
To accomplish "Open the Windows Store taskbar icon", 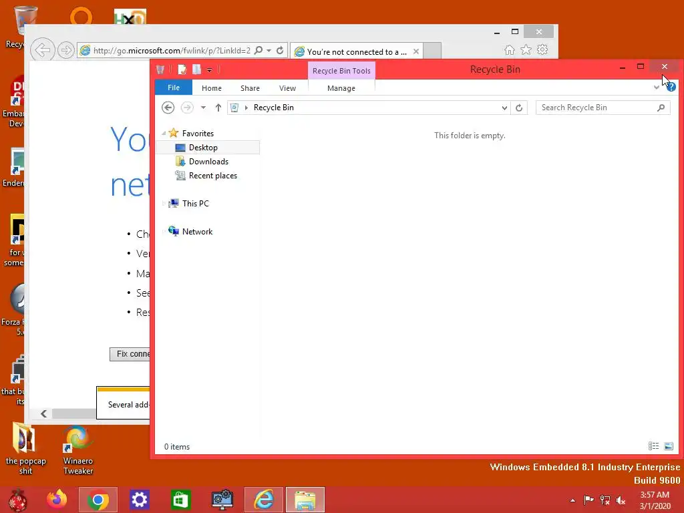I will click(180, 500).
